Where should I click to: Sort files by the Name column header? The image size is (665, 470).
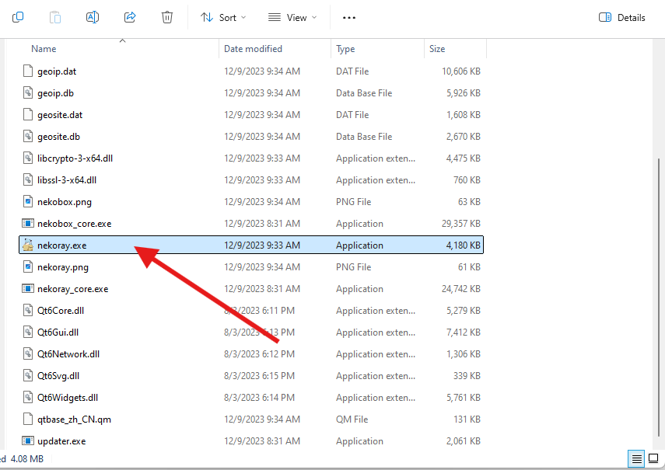tap(44, 49)
